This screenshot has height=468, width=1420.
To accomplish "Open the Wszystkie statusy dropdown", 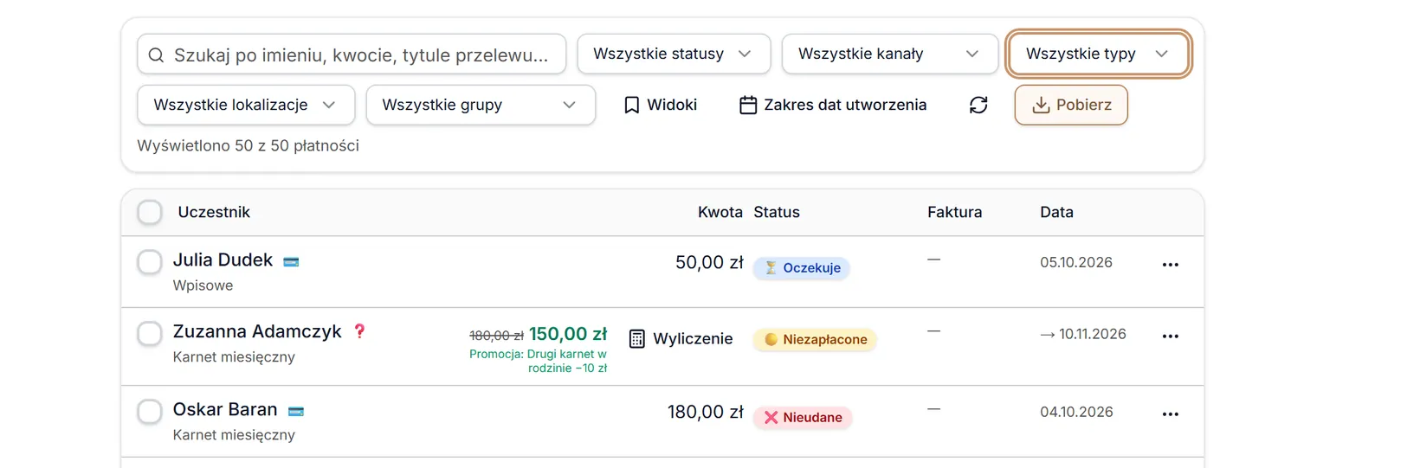I will pyautogui.click(x=674, y=54).
